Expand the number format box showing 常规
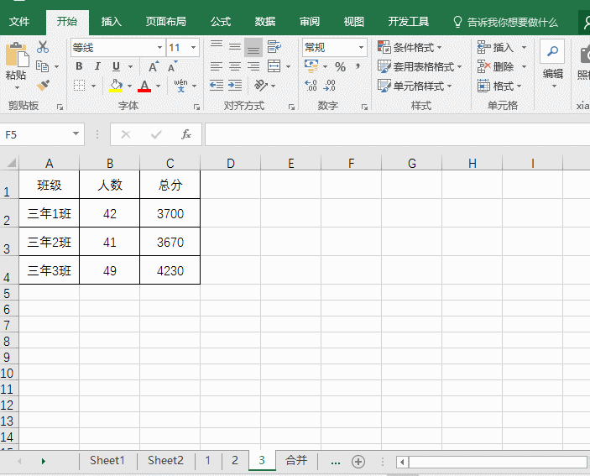The height and width of the screenshot is (476, 590). point(362,48)
